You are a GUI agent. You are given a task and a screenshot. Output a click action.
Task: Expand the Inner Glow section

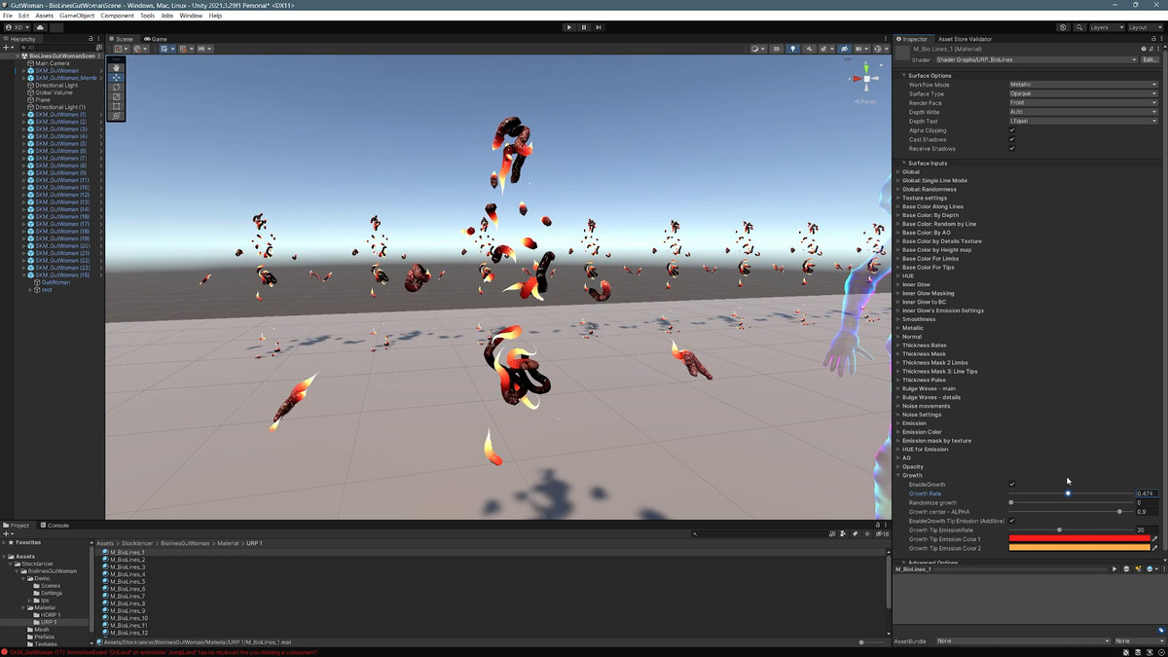coord(916,284)
